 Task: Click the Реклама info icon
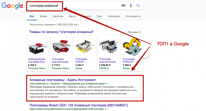coord(140,32)
